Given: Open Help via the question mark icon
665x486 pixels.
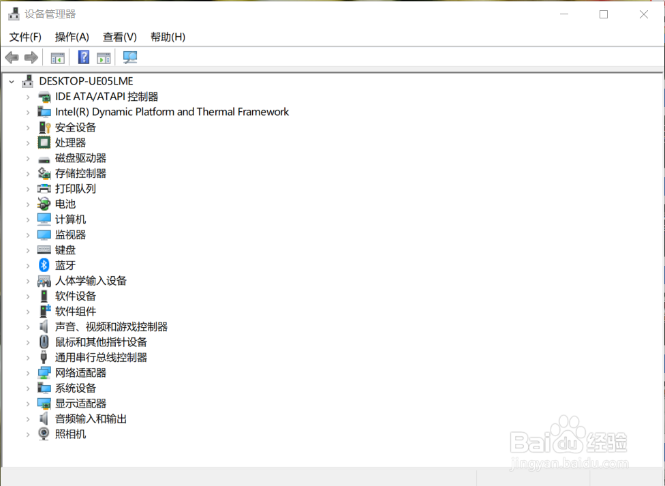Looking at the screenshot, I should [84, 57].
